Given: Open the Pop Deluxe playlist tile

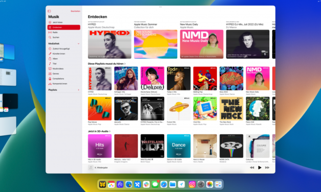Looking at the screenshot, I should (x=100, y=108).
